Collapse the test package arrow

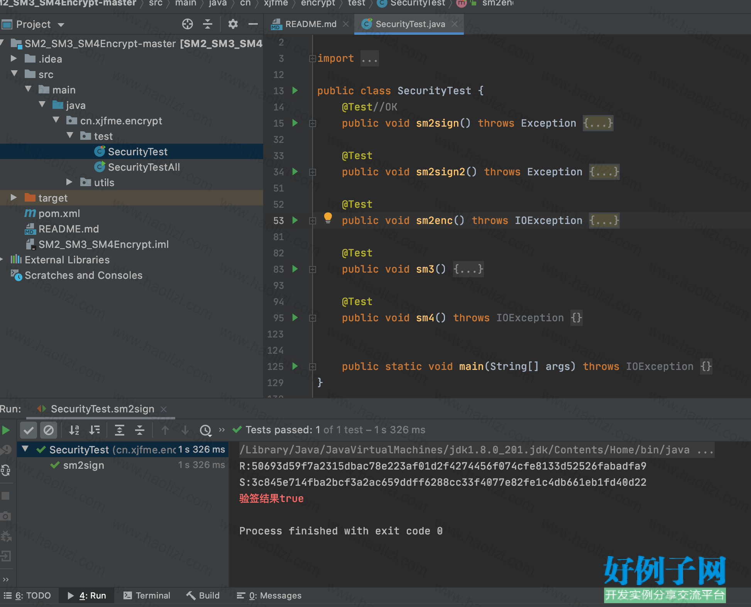(x=70, y=135)
